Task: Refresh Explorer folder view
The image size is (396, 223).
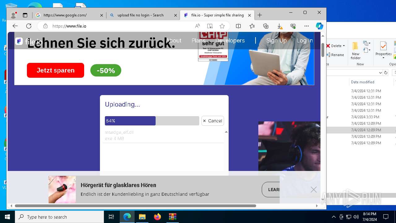Action: [386, 72]
